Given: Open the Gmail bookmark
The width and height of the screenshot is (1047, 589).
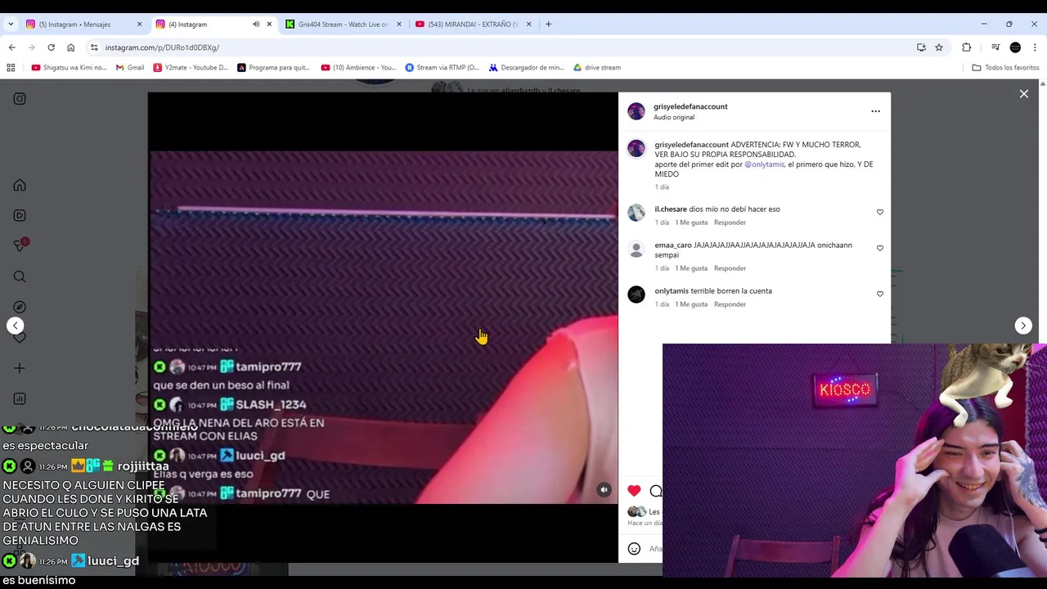Looking at the screenshot, I should click(130, 68).
